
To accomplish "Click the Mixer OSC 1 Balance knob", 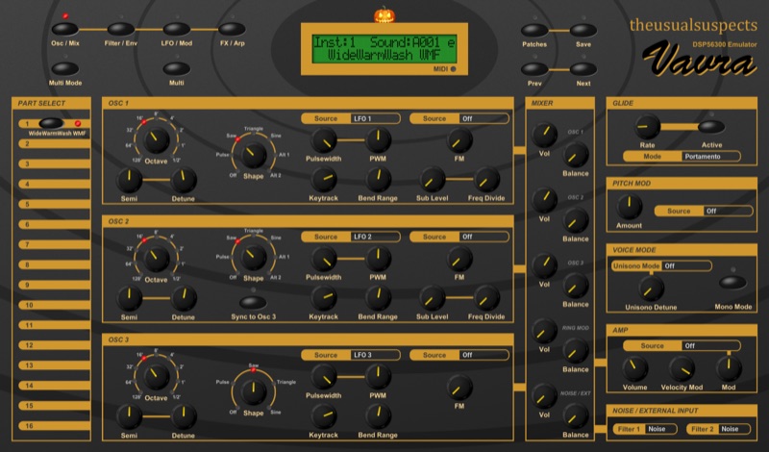I will pos(575,155).
